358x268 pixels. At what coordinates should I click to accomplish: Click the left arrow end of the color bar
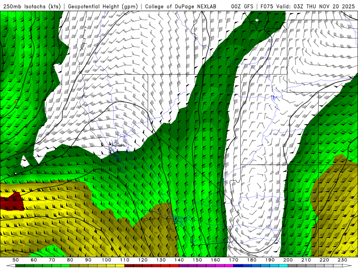(x=11, y=266)
